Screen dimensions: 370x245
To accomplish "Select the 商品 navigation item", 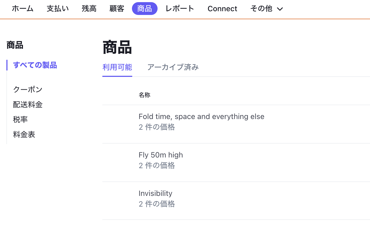I will 144,9.
